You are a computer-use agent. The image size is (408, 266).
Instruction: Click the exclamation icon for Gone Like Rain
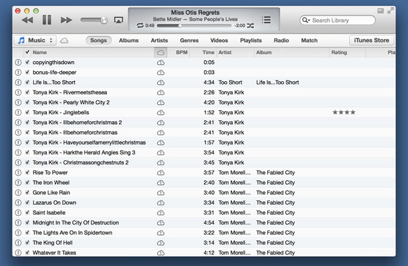point(18,193)
